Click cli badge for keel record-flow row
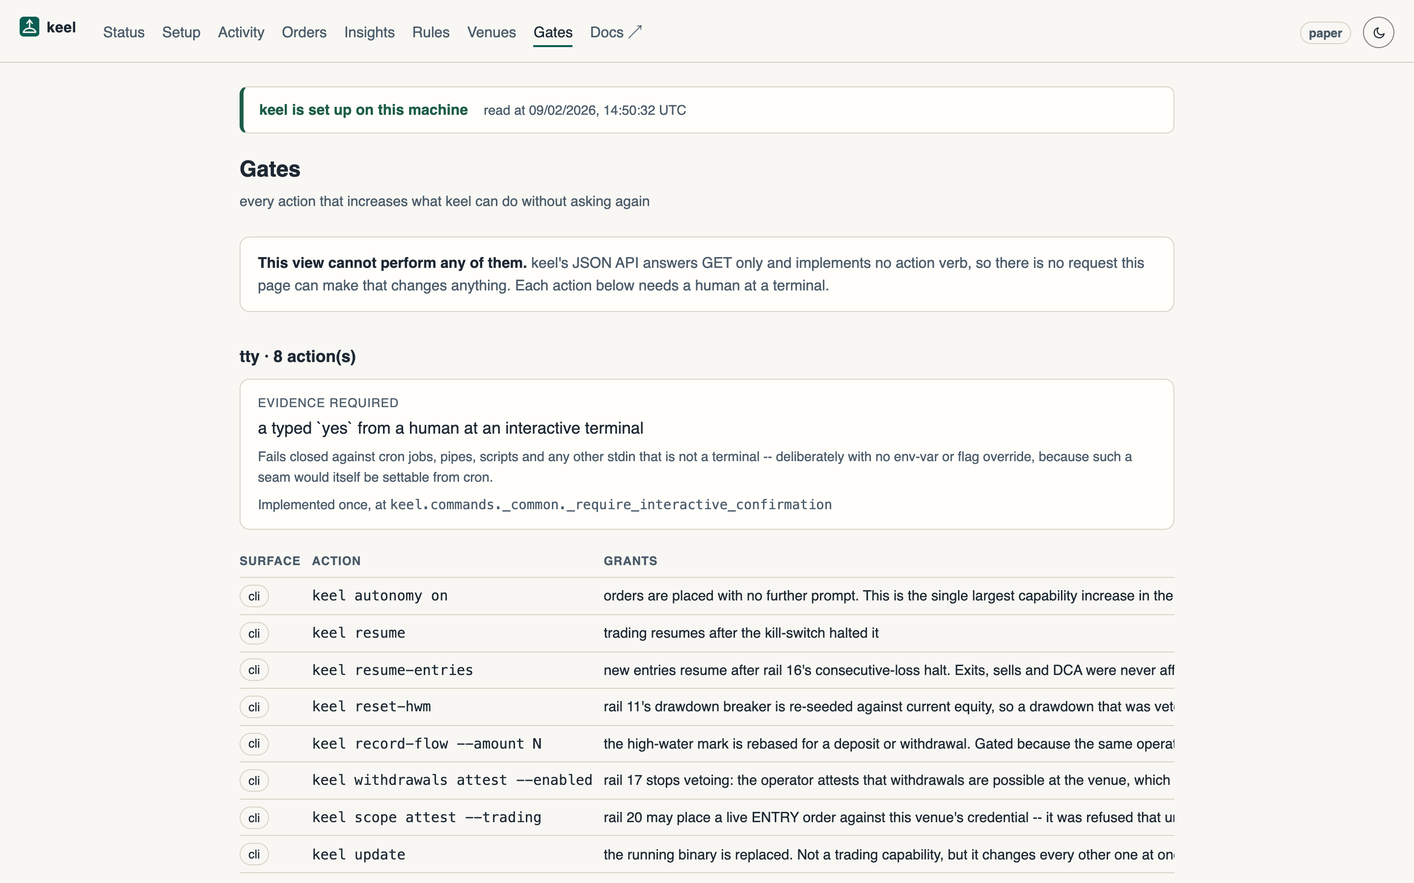1414x883 pixels. click(x=254, y=743)
